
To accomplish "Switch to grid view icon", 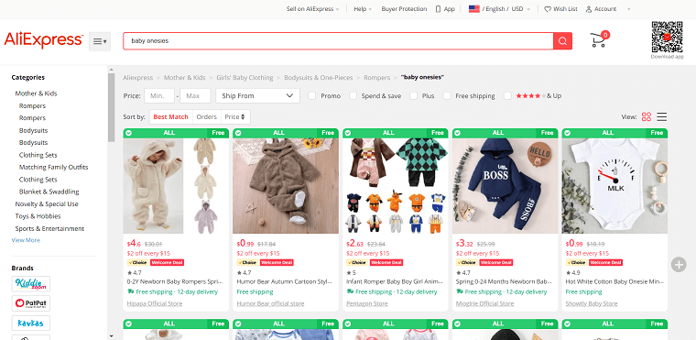I will [647, 117].
